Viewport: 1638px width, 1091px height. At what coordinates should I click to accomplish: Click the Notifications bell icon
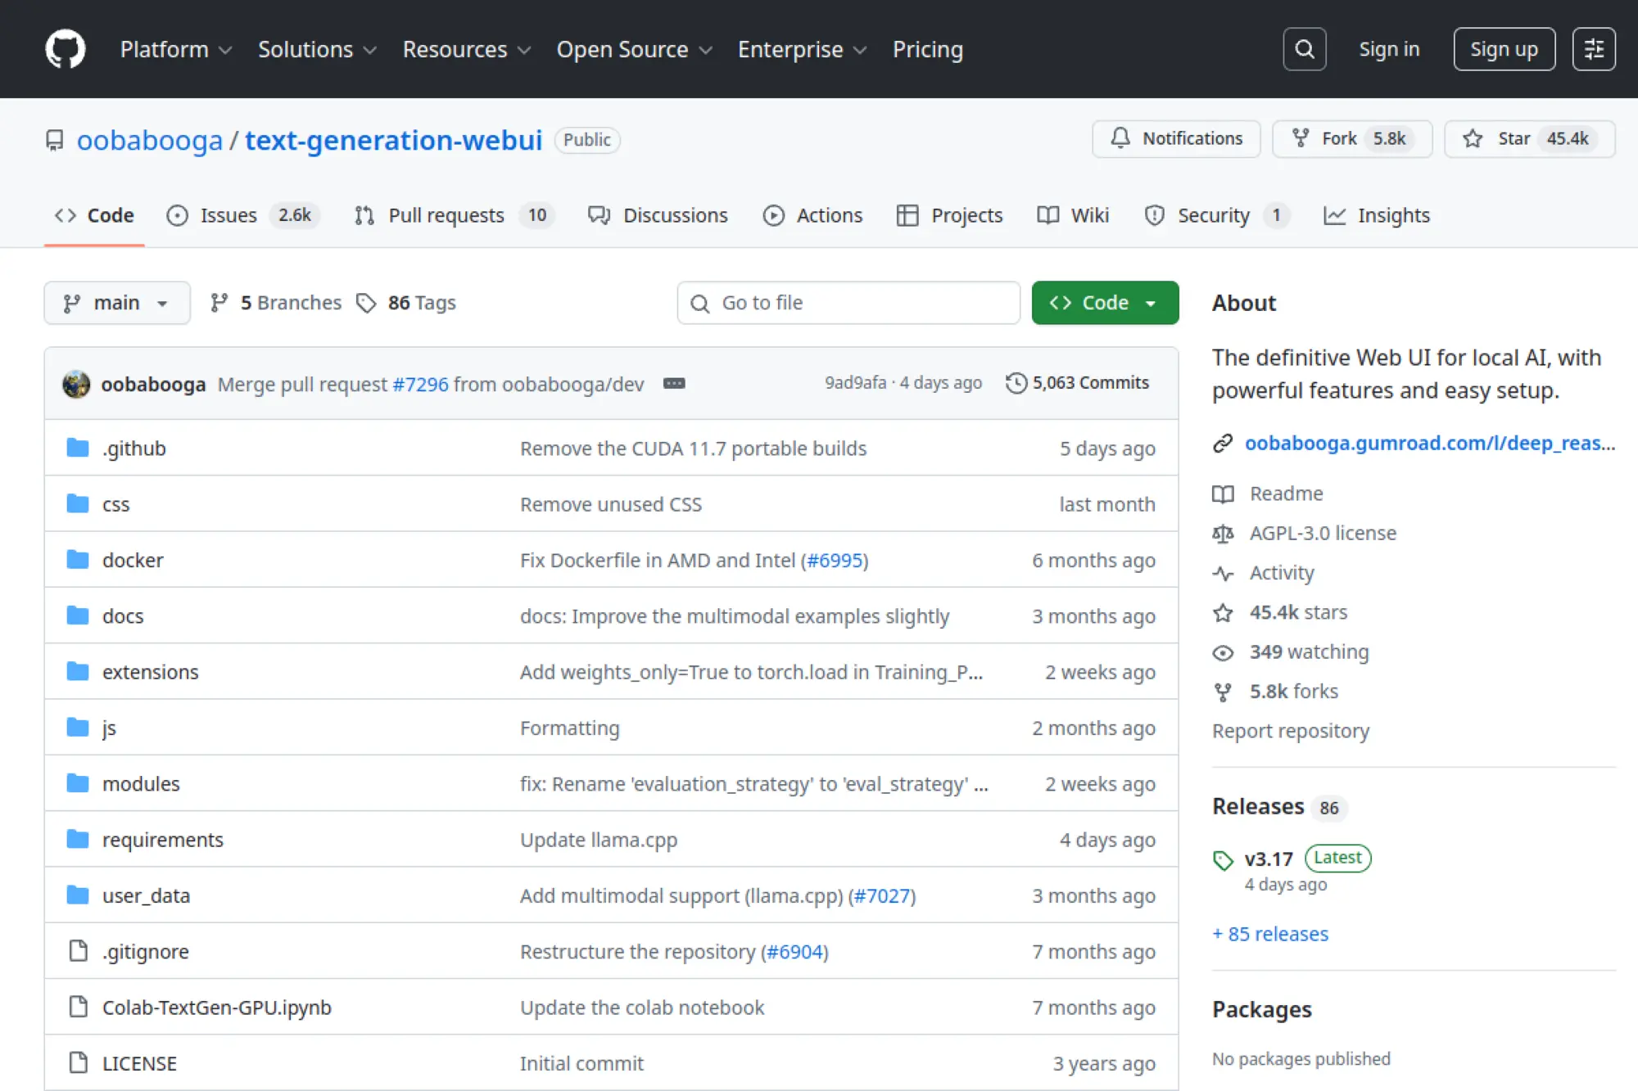tap(1121, 138)
